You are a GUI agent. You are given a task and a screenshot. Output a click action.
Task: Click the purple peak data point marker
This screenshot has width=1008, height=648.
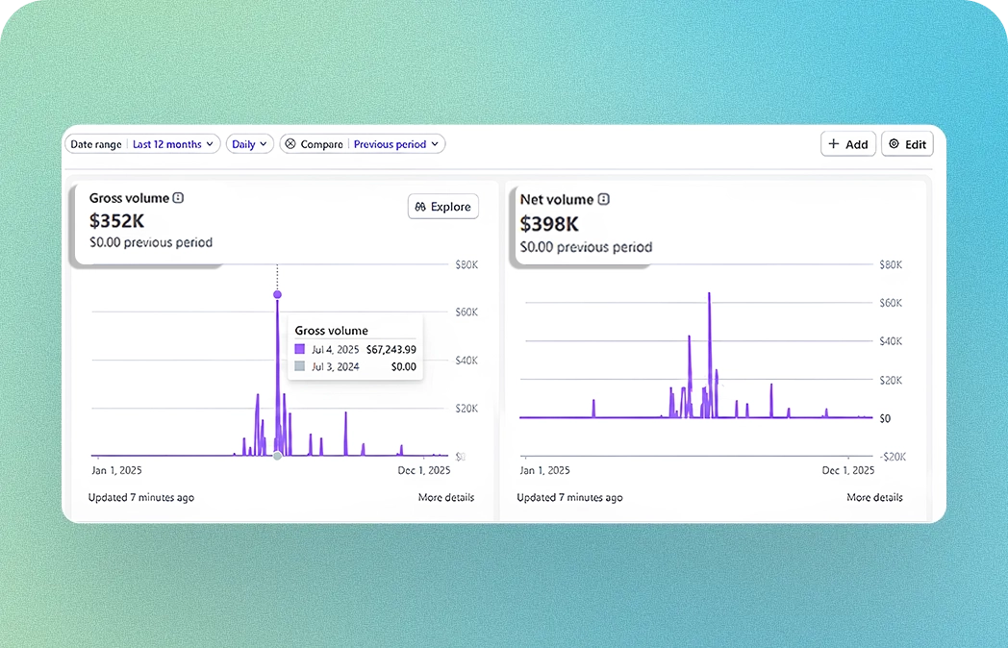[277, 294]
